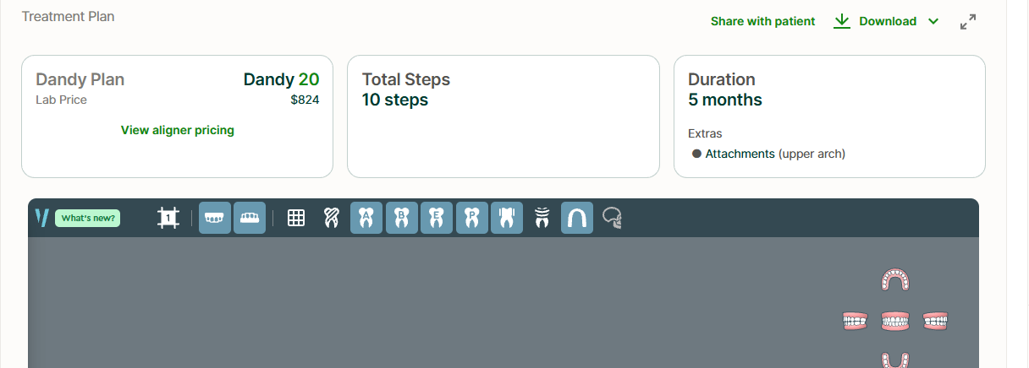Expand treatment plan to fullscreen
This screenshot has width=1029, height=368.
coord(968,22)
